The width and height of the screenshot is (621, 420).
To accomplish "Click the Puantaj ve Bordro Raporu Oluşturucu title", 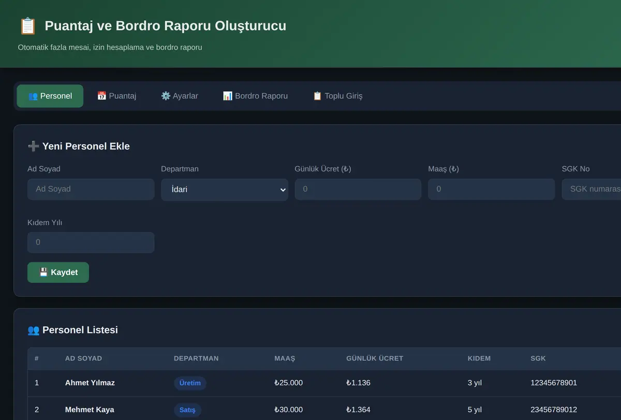I will [x=166, y=26].
